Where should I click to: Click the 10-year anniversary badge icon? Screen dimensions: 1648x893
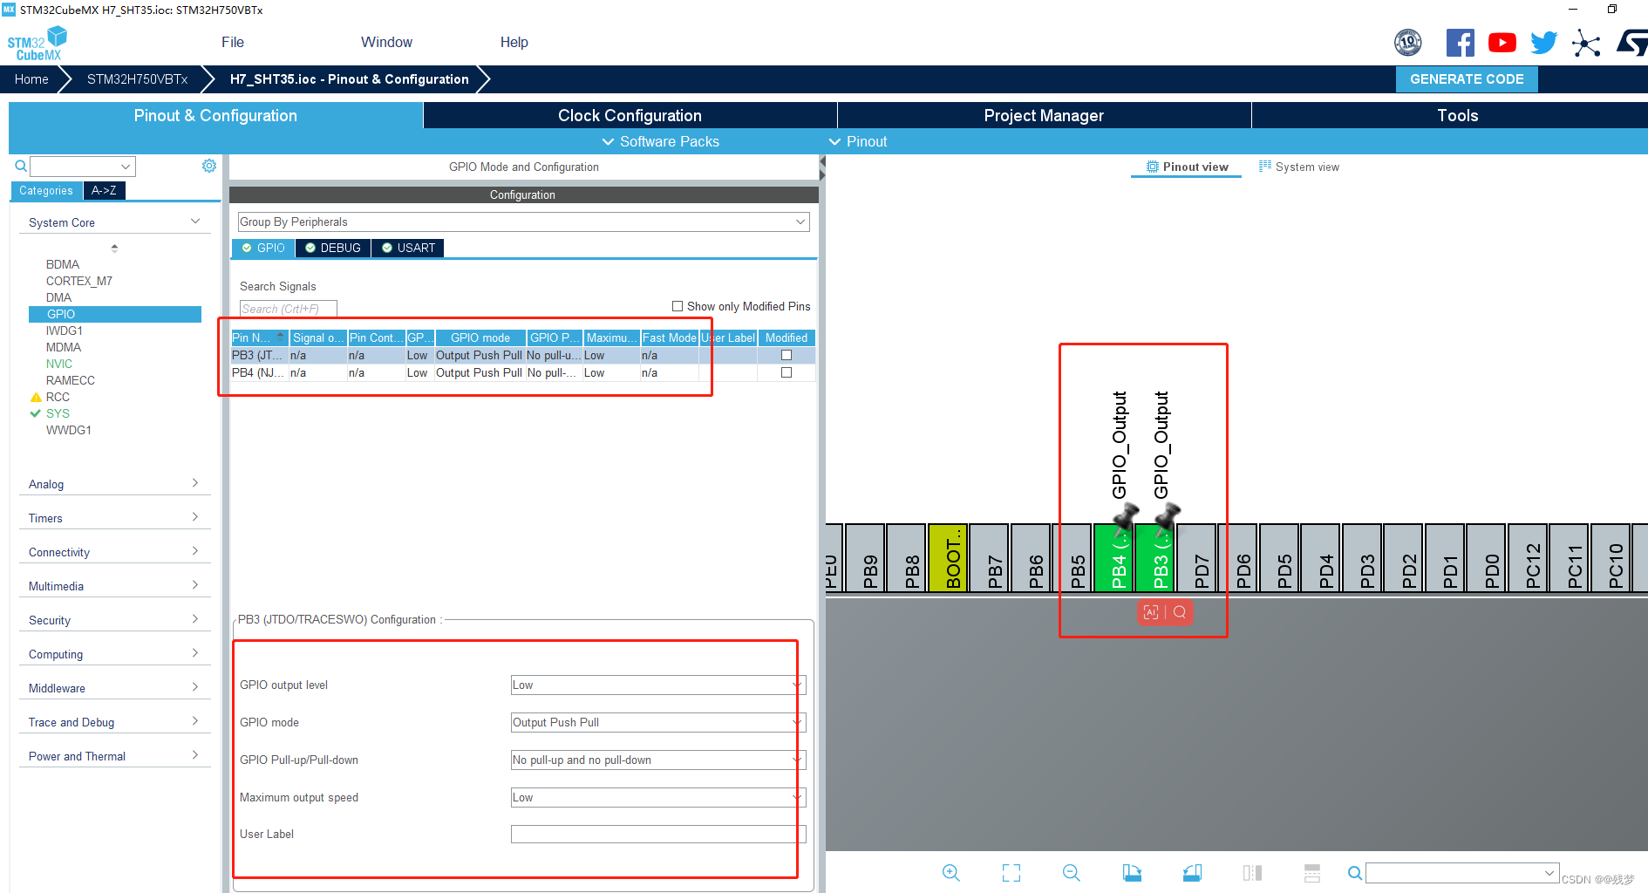[x=1408, y=42]
